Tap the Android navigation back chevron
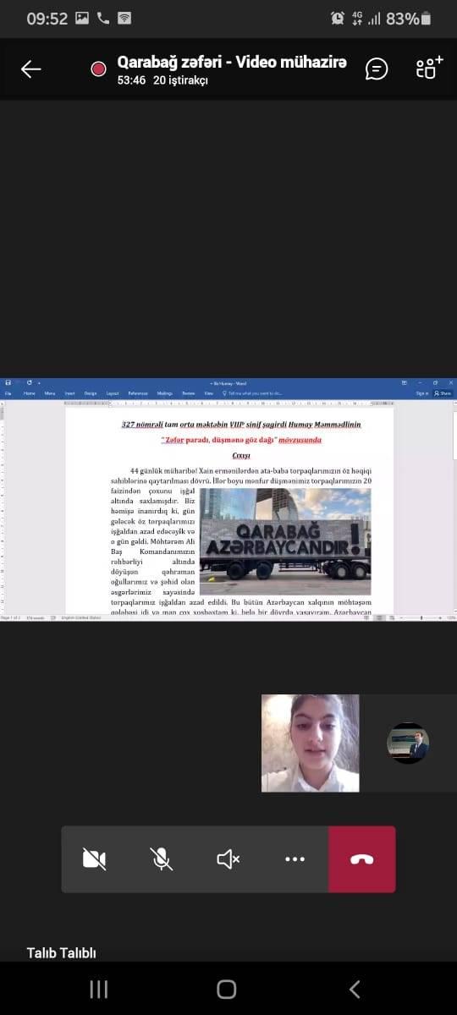 355,989
